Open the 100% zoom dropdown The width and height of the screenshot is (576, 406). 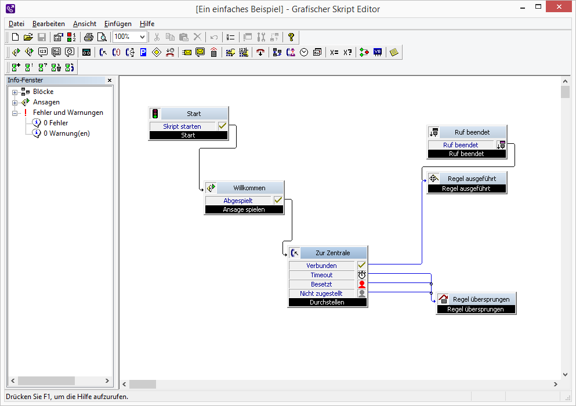(x=142, y=37)
